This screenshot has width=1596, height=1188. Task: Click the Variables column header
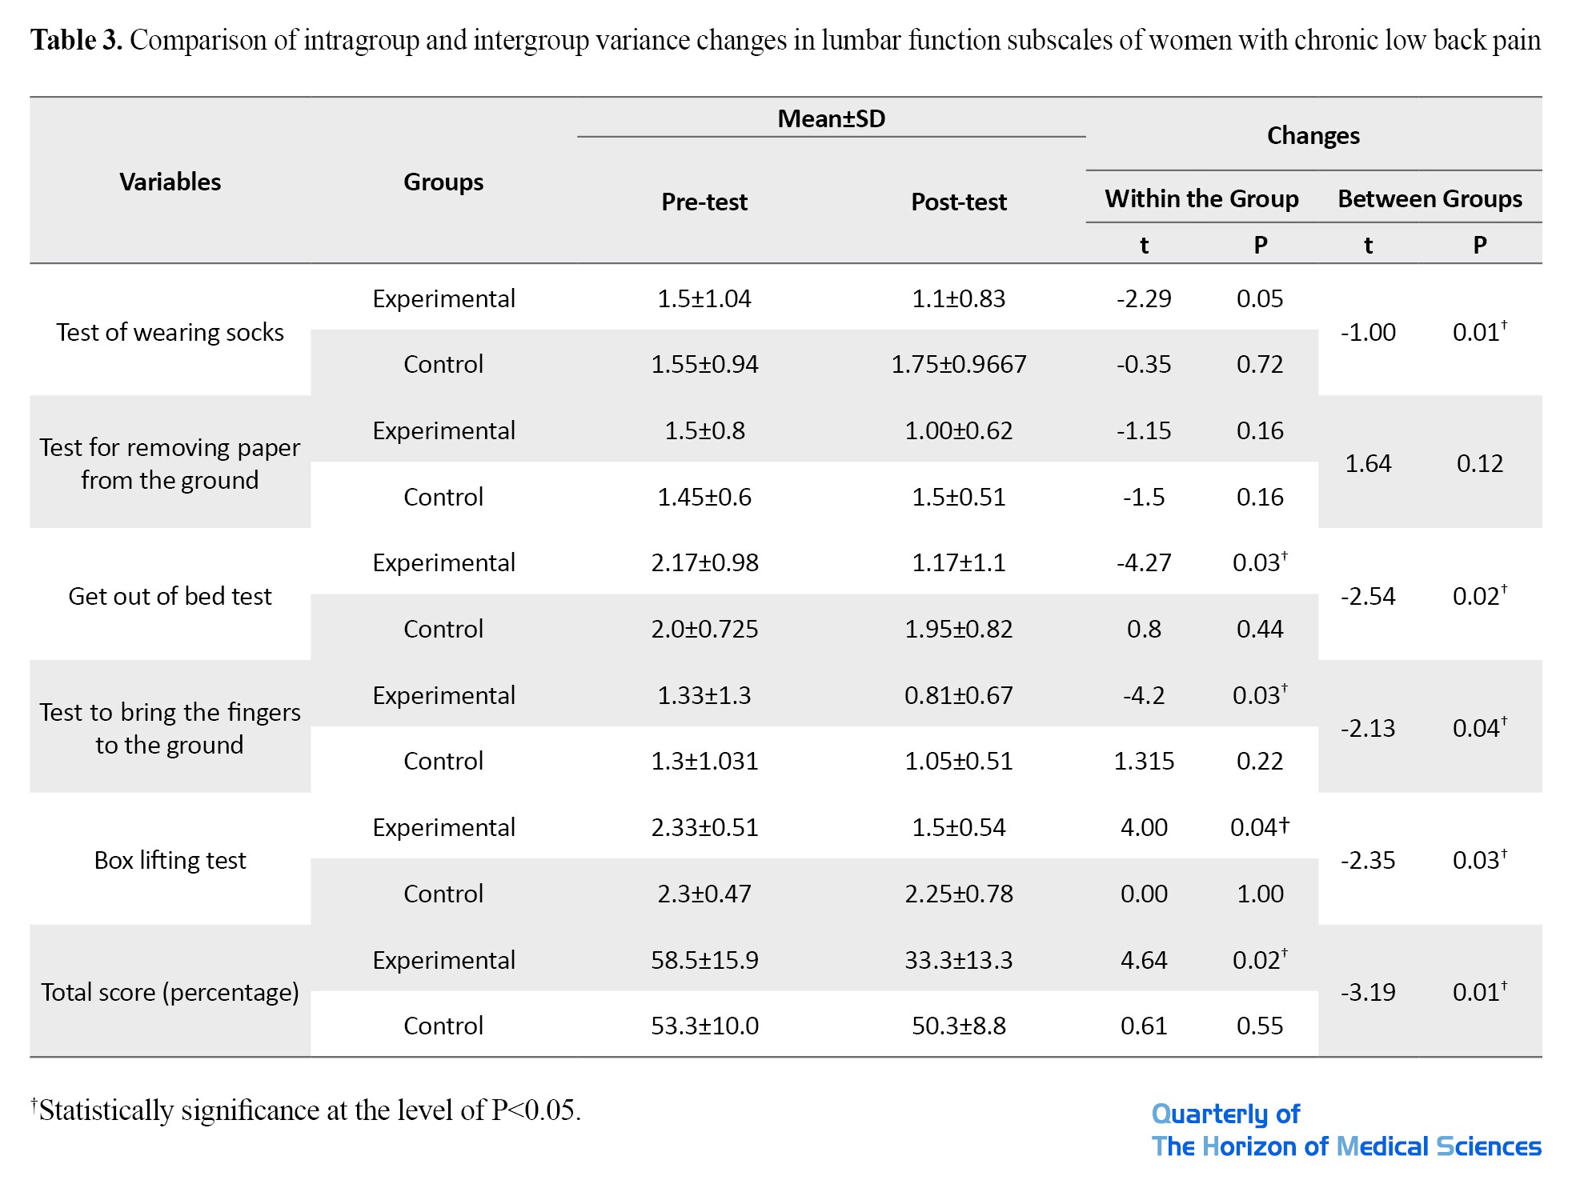pos(170,182)
